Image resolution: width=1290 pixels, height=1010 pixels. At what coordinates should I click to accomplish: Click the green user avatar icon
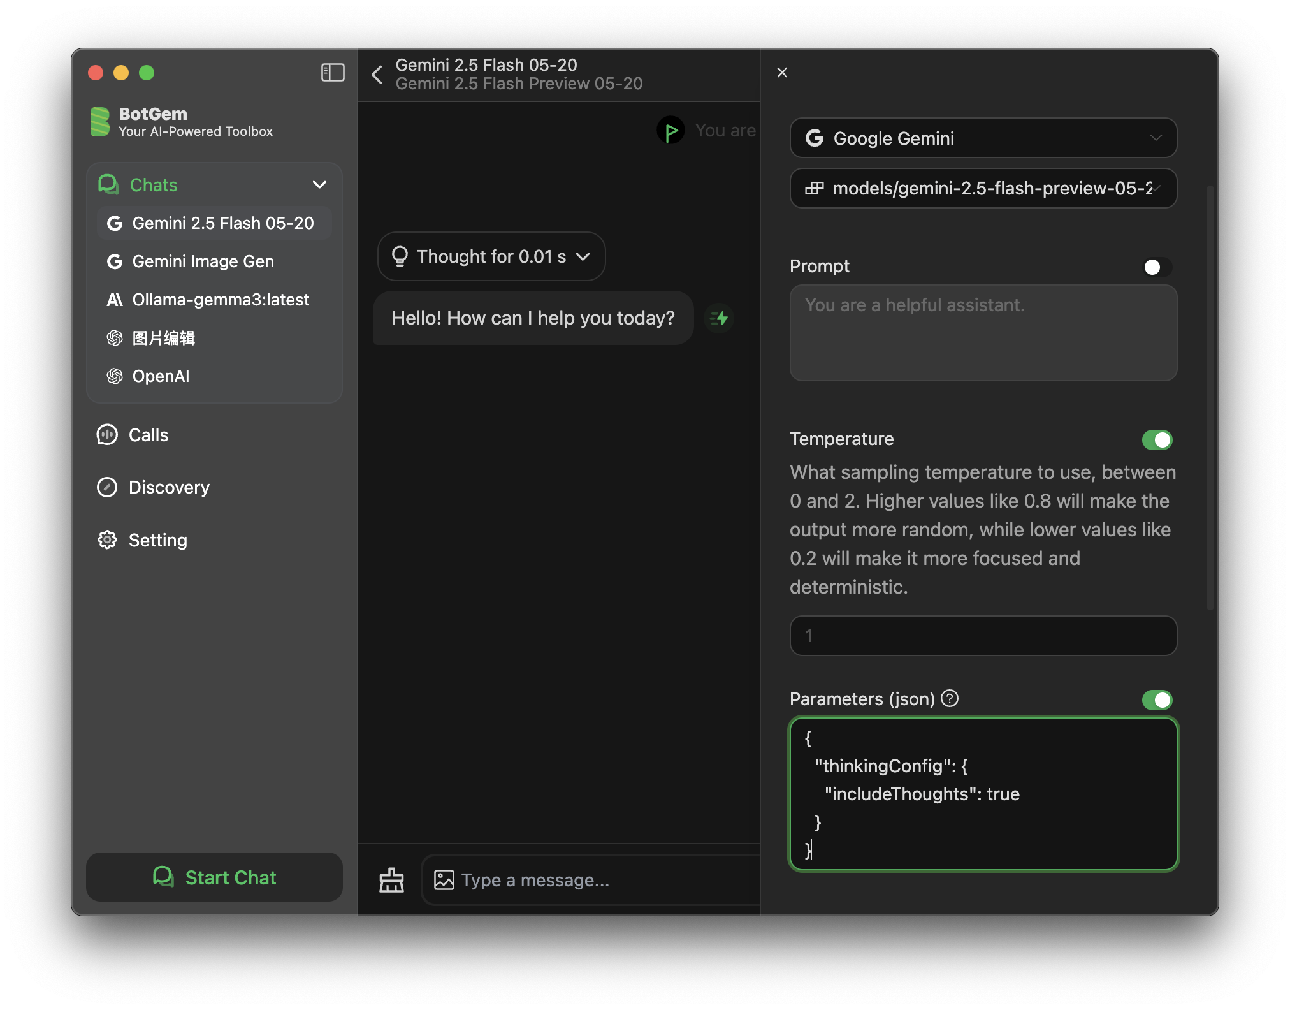coord(671,131)
